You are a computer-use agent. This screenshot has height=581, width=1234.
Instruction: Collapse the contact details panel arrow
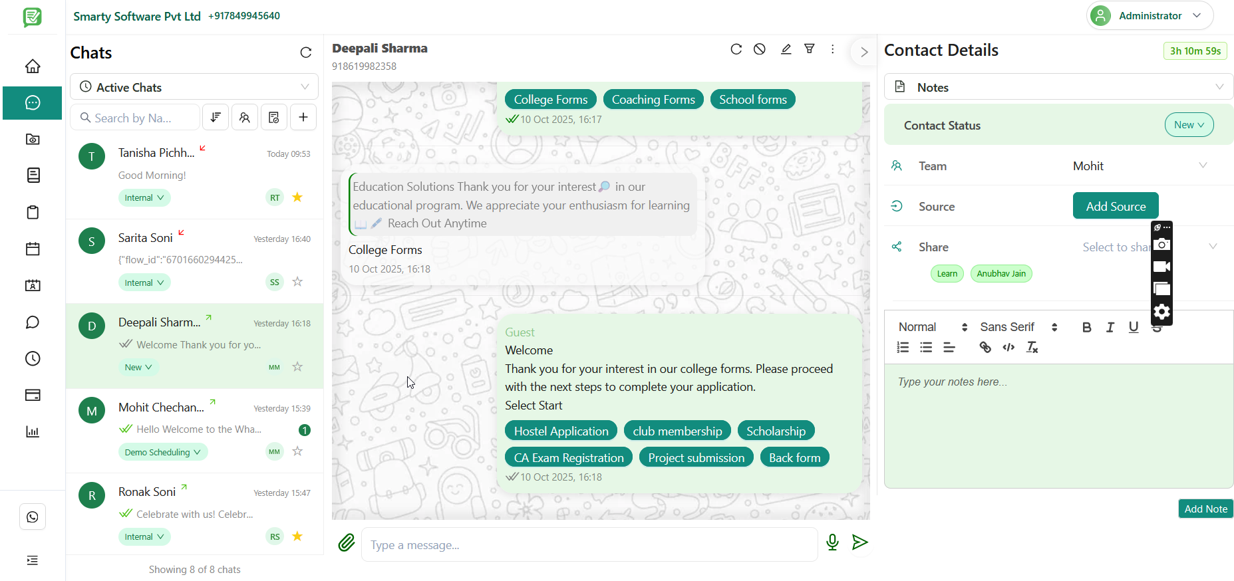863,52
